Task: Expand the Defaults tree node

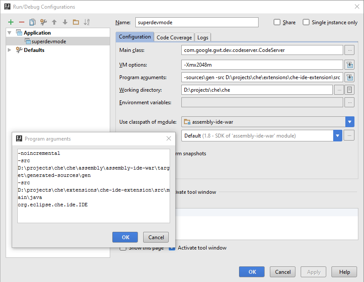Action: coord(10,50)
